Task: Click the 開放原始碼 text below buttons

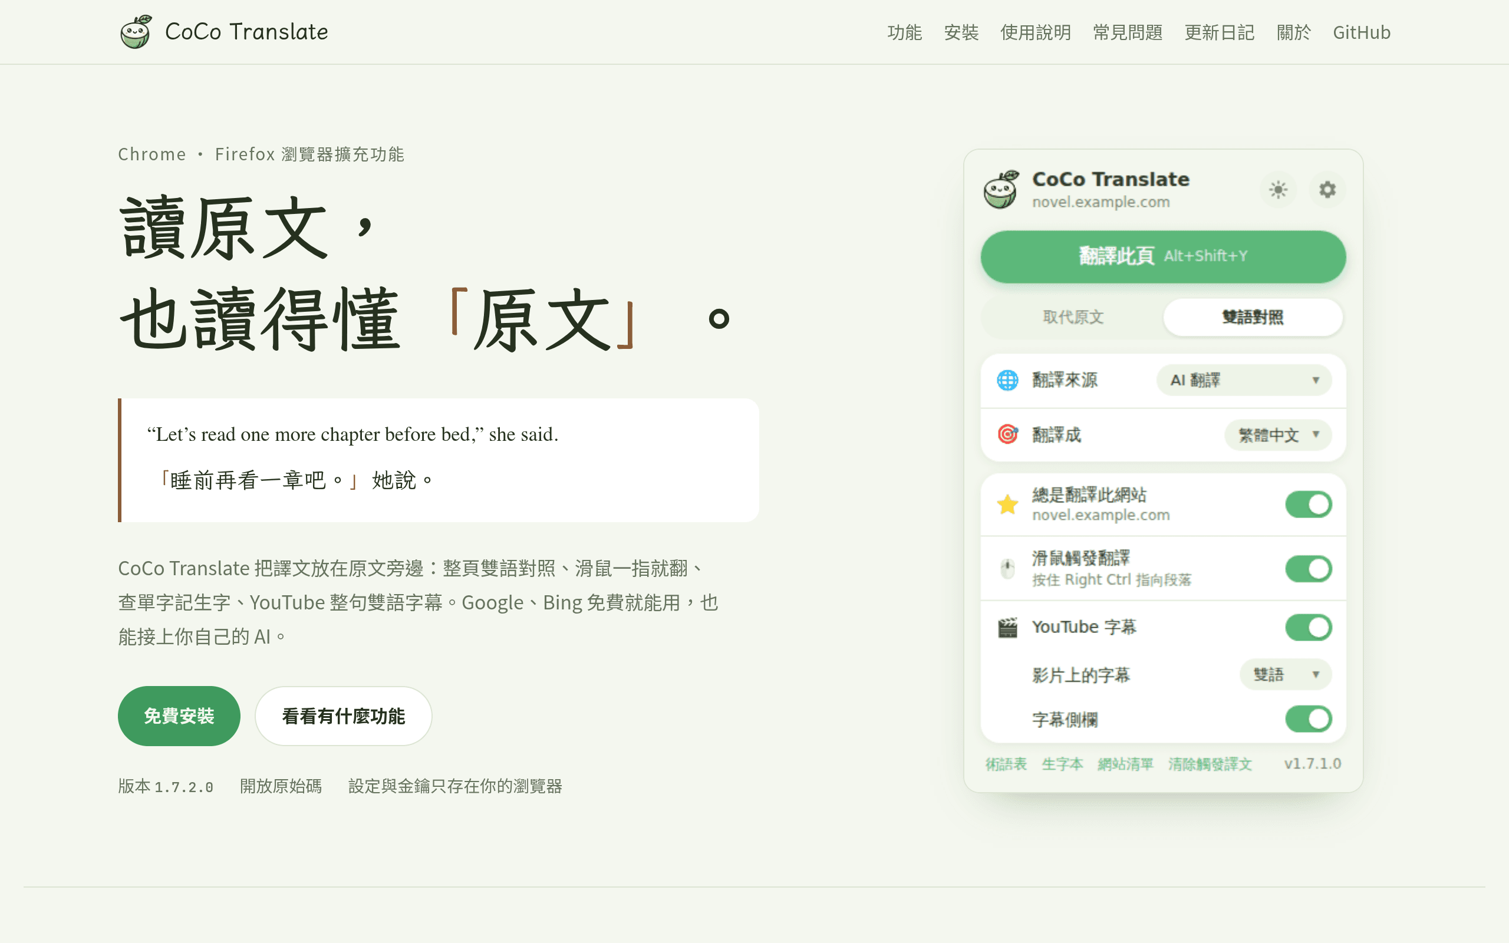Action: pos(281,786)
